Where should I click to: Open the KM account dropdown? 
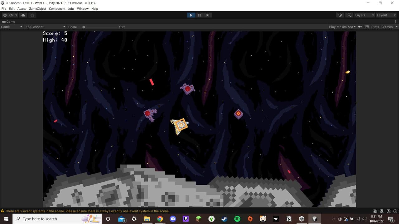pos(10,15)
